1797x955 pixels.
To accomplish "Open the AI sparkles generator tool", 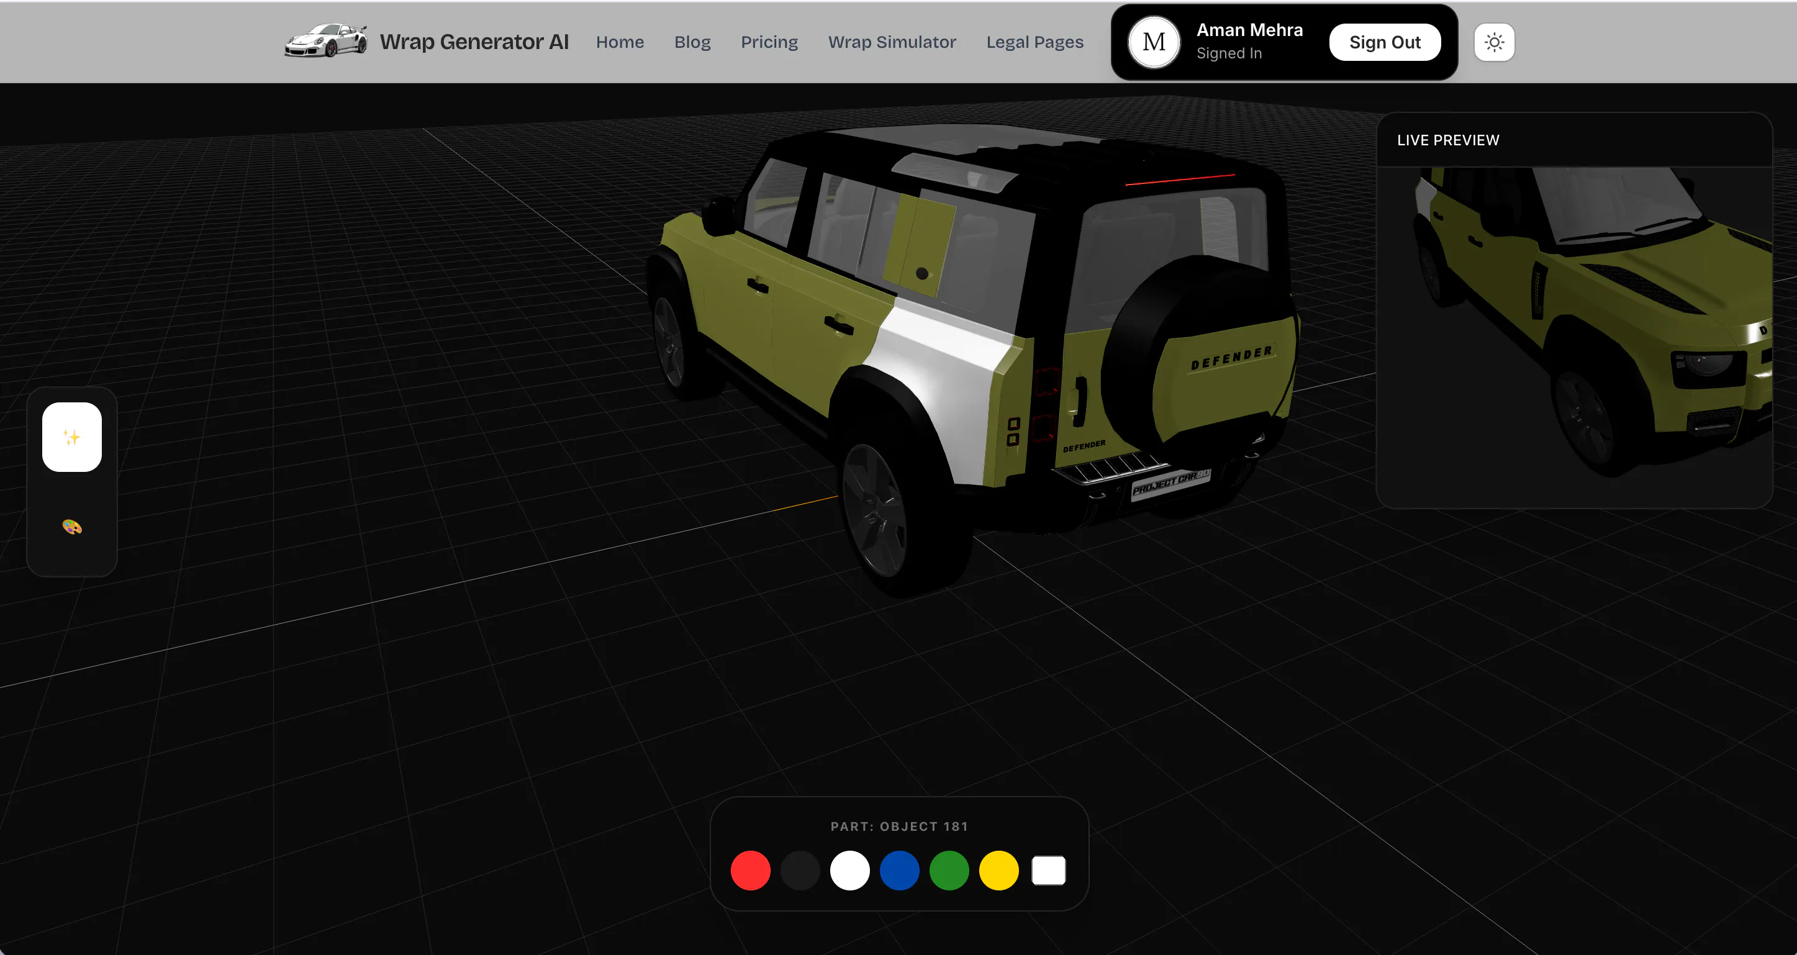I will pos(72,437).
